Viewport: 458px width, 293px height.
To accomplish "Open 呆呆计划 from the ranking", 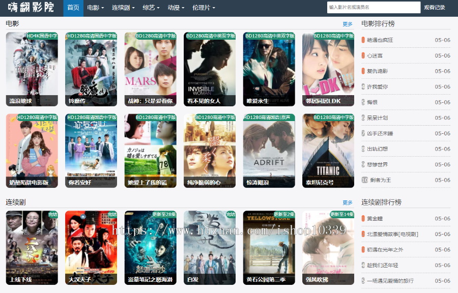I will 378,118.
